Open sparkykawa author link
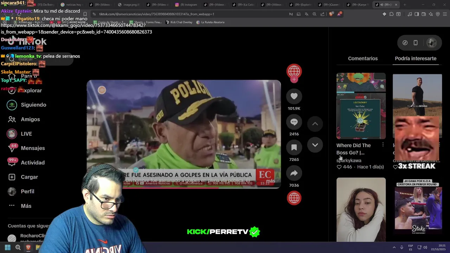Image resolution: width=450 pixels, height=253 pixels. tap(349, 160)
